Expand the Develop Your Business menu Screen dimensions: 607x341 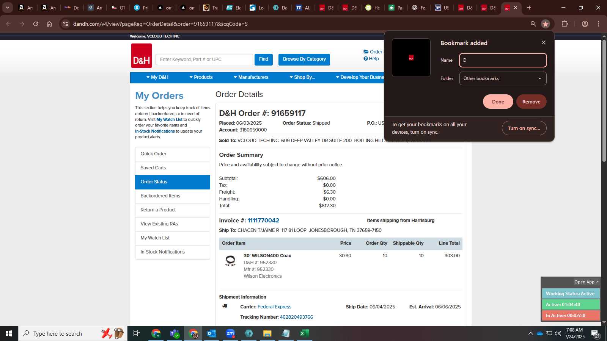(360, 77)
